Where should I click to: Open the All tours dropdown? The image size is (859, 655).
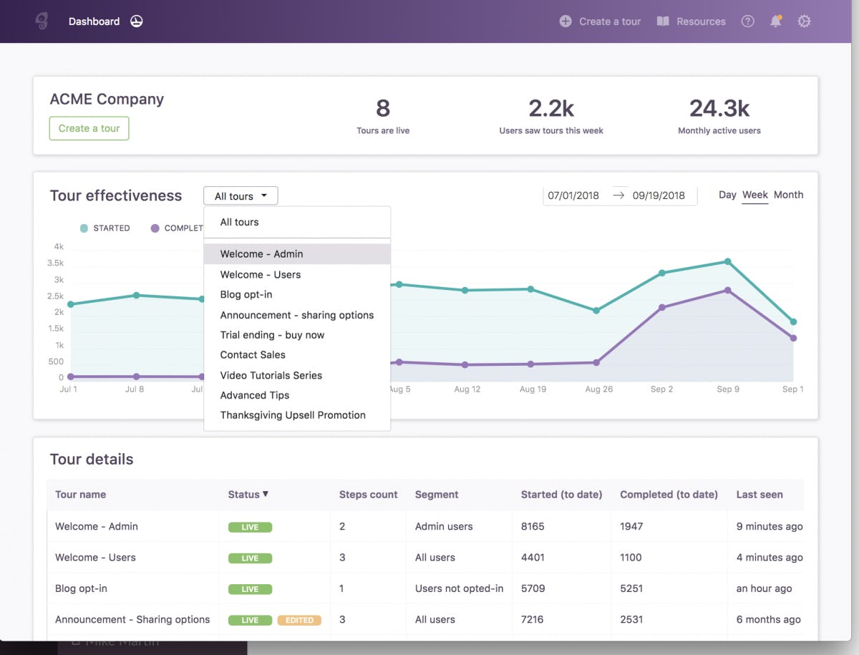pyautogui.click(x=241, y=195)
